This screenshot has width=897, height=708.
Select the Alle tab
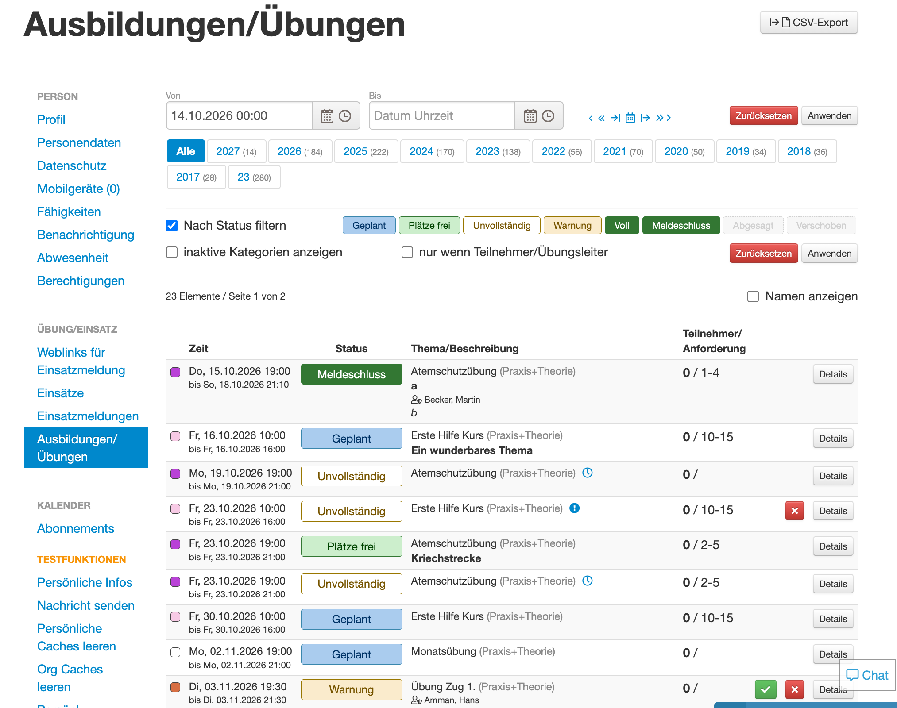[186, 151]
